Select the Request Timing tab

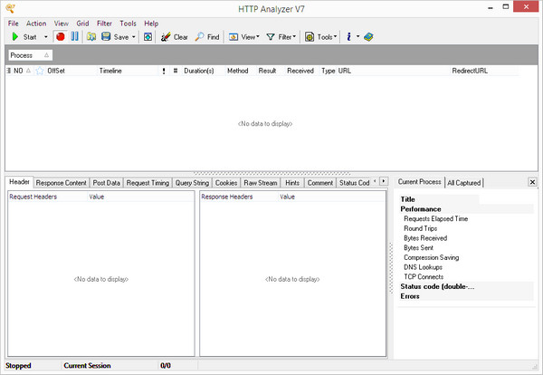click(148, 183)
